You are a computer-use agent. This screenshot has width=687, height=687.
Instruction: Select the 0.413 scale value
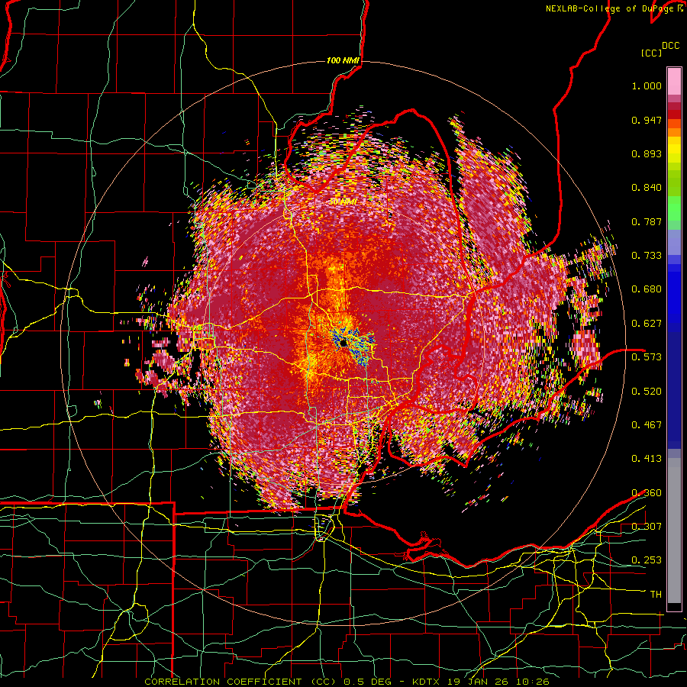[x=647, y=458]
